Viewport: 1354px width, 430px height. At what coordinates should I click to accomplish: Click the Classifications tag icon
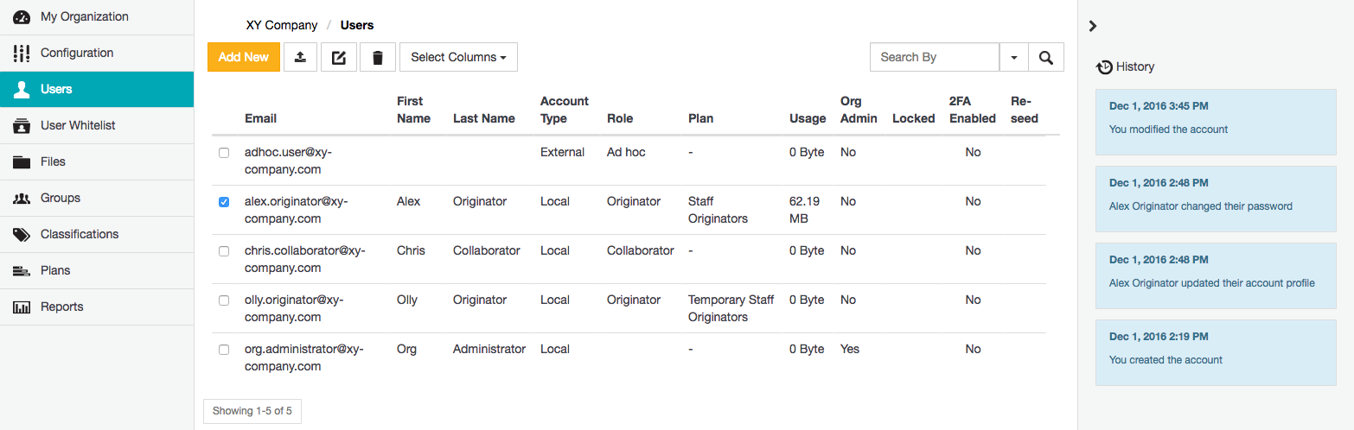point(22,234)
